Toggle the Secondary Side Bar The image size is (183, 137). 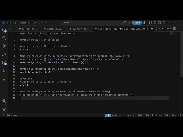[x=164, y=23]
